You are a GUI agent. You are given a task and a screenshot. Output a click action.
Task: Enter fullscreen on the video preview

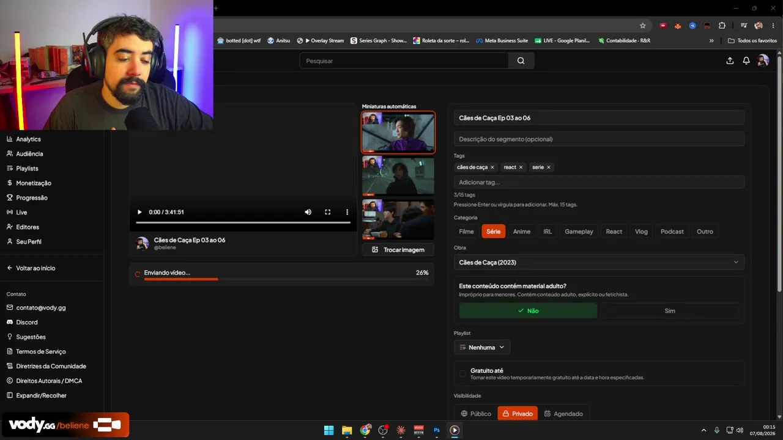pyautogui.click(x=328, y=212)
